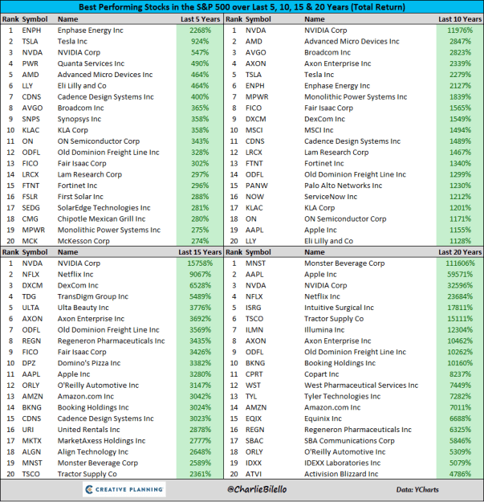The image size is (484, 502).
Task: Select the 6528% value for DexCom
Action: (x=200, y=286)
